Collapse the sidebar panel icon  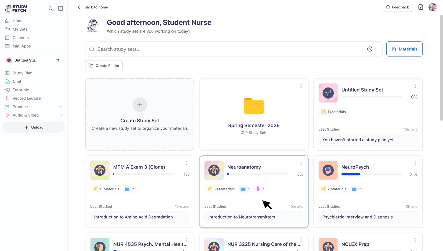tap(61, 9)
